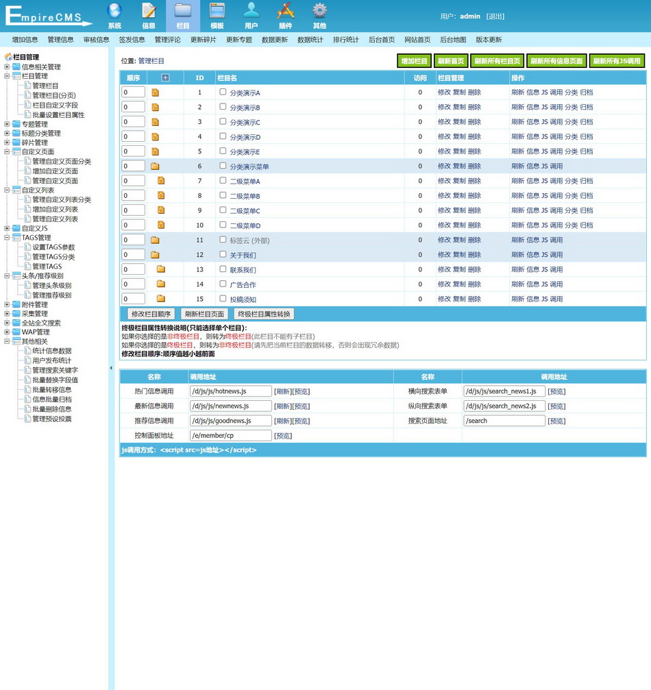Screen dimensions: 651x690
Task: Open 管理评论 in the submenu bar
Action: click(168, 40)
